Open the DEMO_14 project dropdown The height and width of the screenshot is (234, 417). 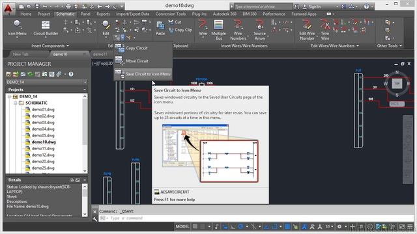85,83
